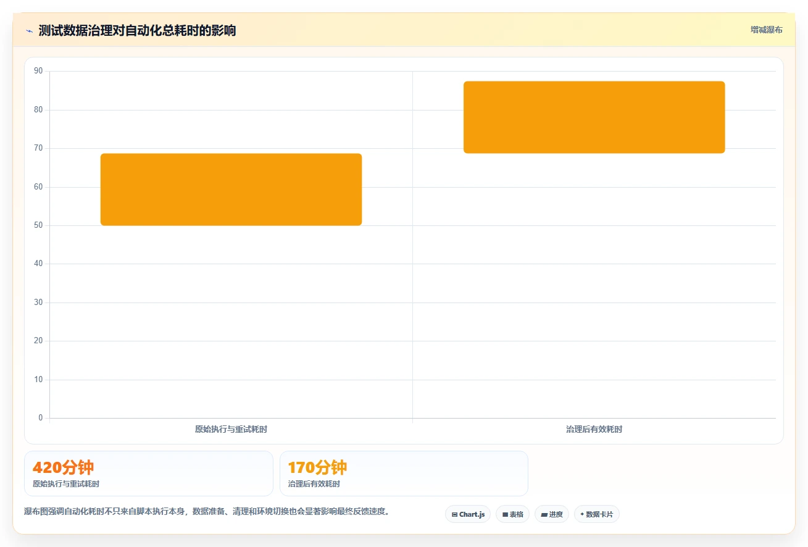Click the x-axis label 原始执行与重试耗时

click(x=231, y=429)
